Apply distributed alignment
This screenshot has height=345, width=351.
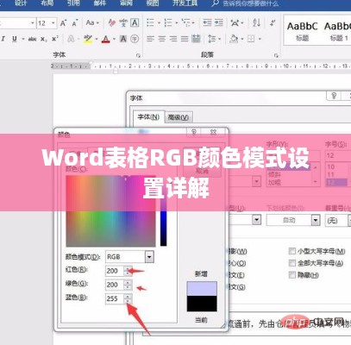196,39
